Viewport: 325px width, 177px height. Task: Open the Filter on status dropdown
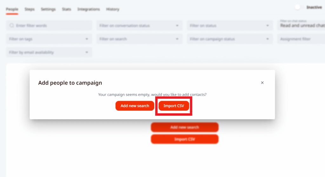pyautogui.click(x=229, y=26)
